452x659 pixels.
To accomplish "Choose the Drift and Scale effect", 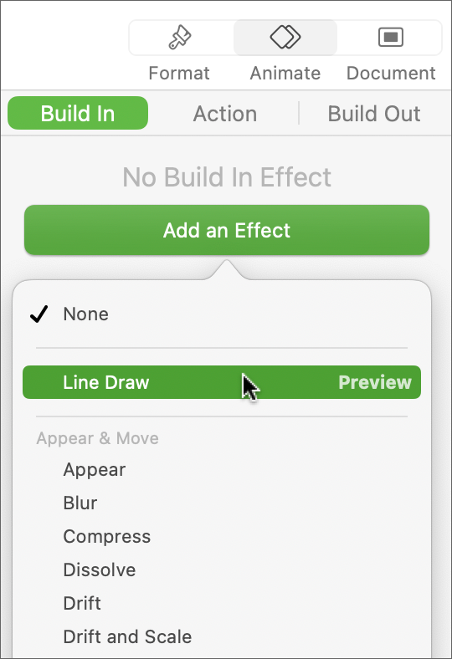I will (x=127, y=636).
